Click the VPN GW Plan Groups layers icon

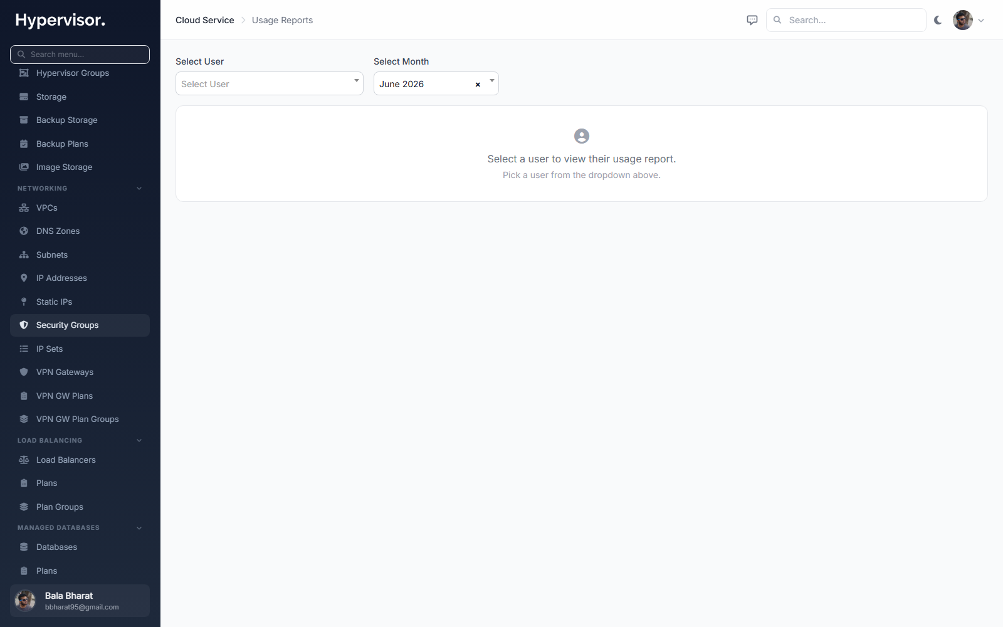point(24,419)
